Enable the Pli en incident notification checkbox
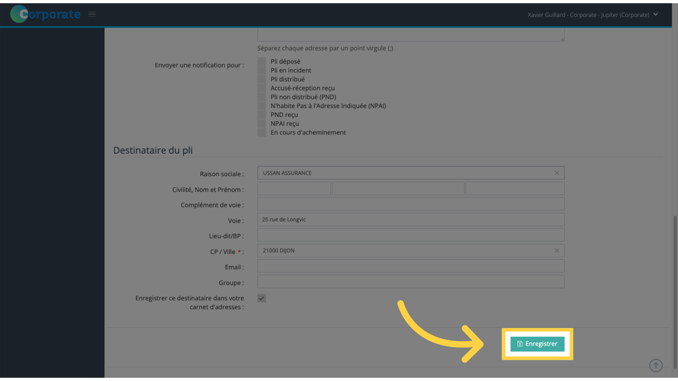This screenshot has width=678, height=381. pyautogui.click(x=262, y=70)
